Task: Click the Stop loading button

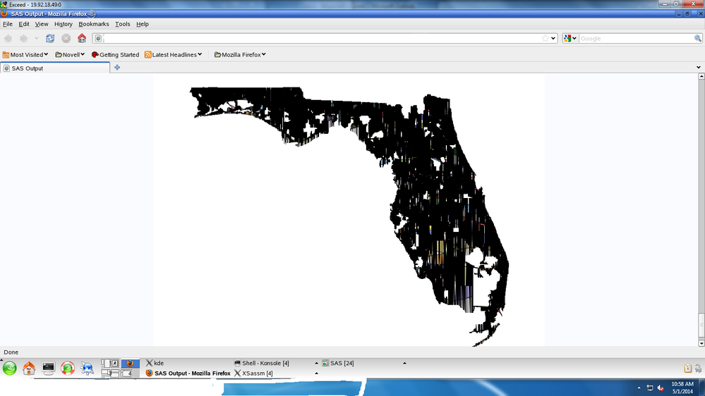Action: [x=66, y=39]
